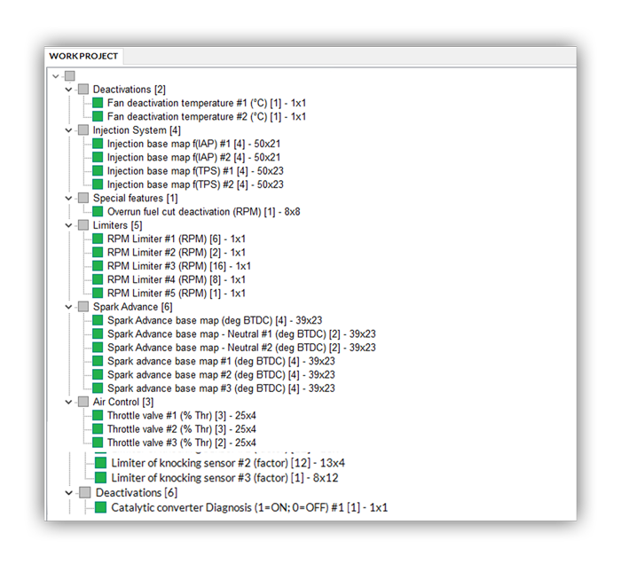This screenshot has height=572, width=621.
Task: Collapse the top Deactivations [2] group
Action: tap(69, 90)
